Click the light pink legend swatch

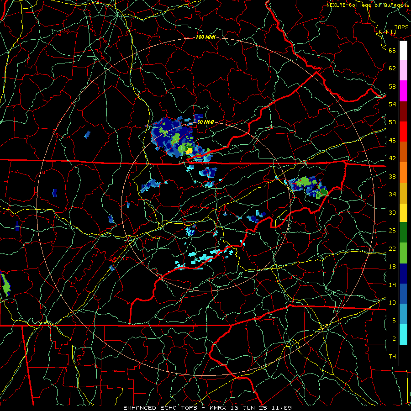(x=403, y=70)
